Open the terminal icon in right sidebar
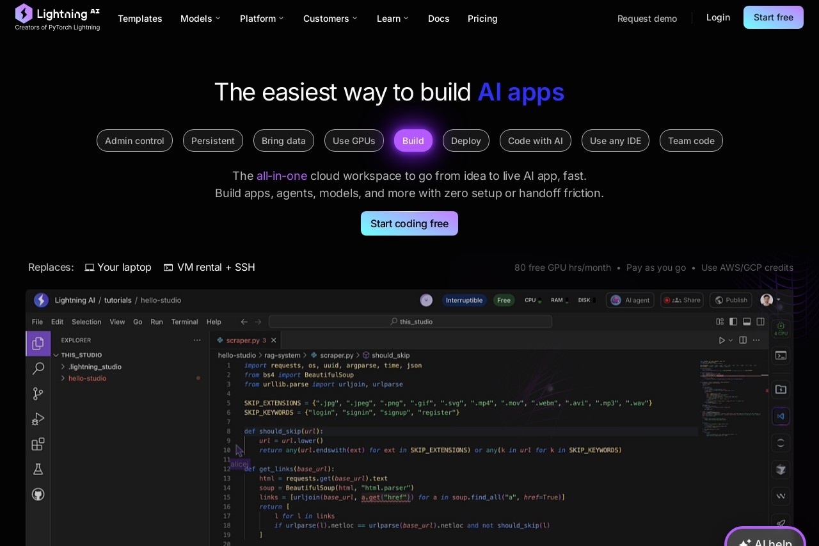This screenshot has width=819, height=546. click(781, 355)
